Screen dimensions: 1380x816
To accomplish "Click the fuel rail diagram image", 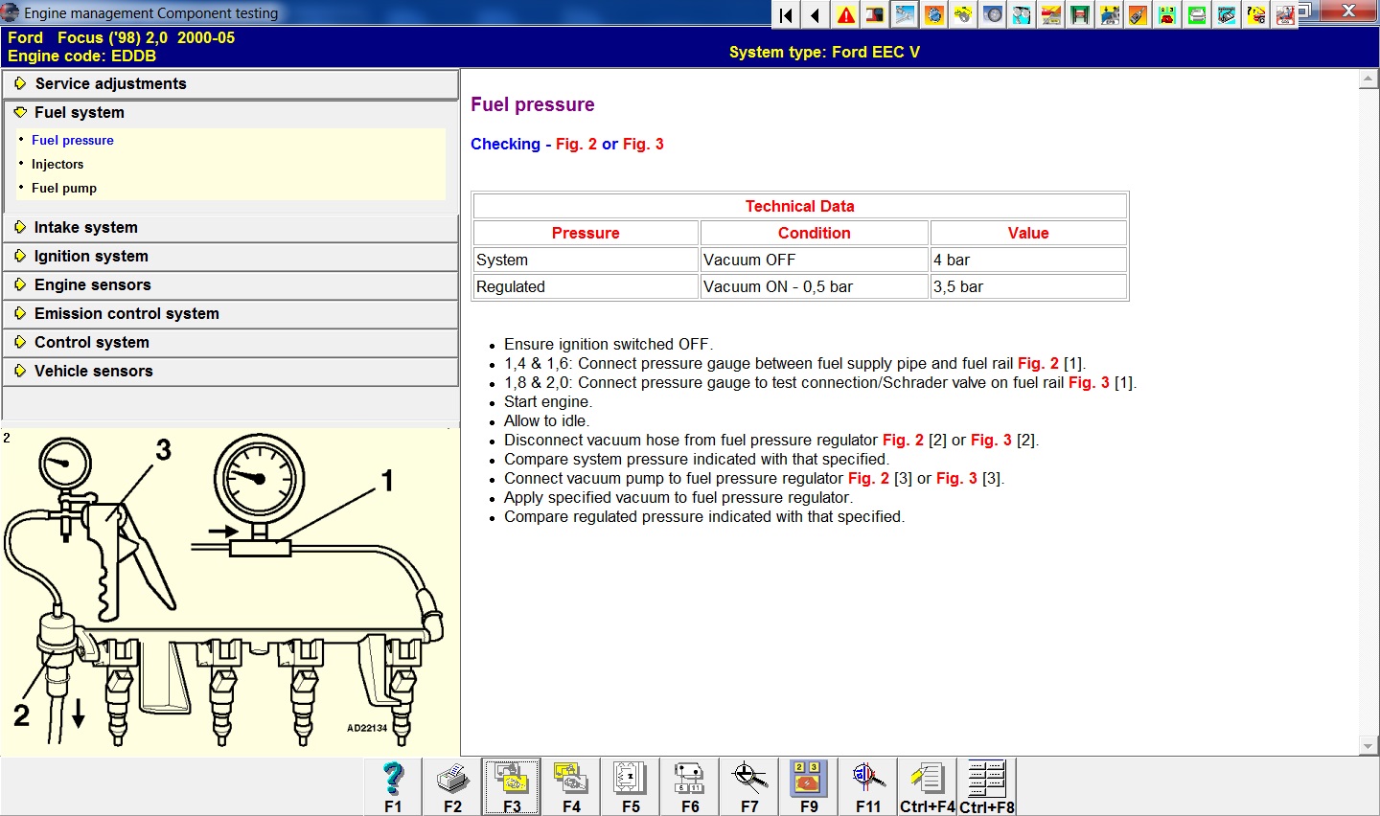I will point(228,591).
